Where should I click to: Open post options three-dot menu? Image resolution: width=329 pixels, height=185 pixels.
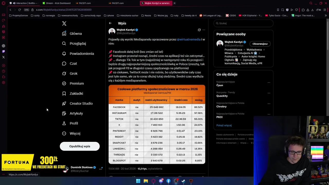point(204,30)
